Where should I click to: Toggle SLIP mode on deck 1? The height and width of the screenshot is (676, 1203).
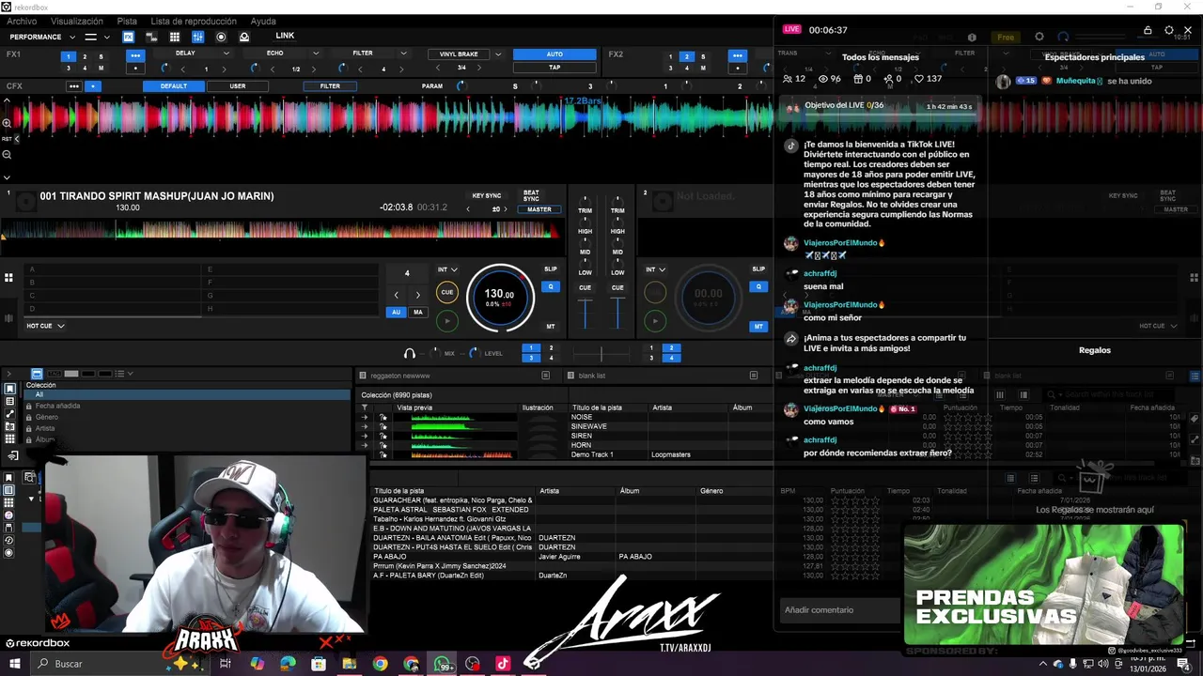click(x=551, y=269)
